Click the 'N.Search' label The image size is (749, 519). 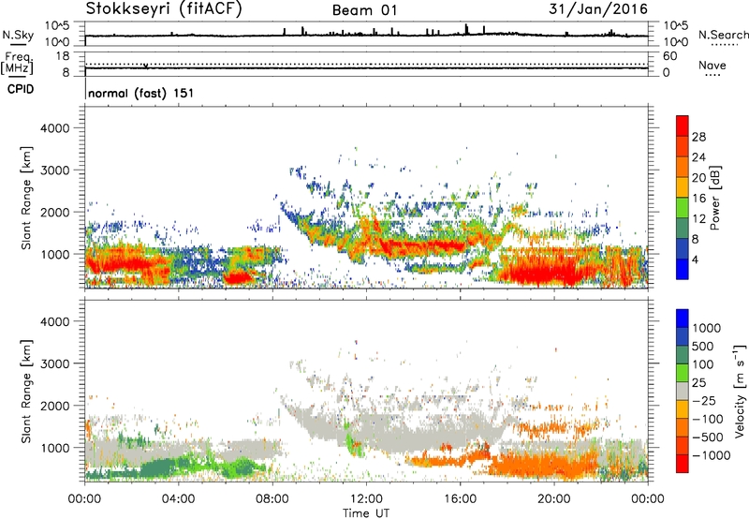(723, 35)
